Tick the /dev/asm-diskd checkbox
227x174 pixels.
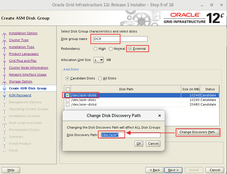pyautogui.click(x=67, y=104)
